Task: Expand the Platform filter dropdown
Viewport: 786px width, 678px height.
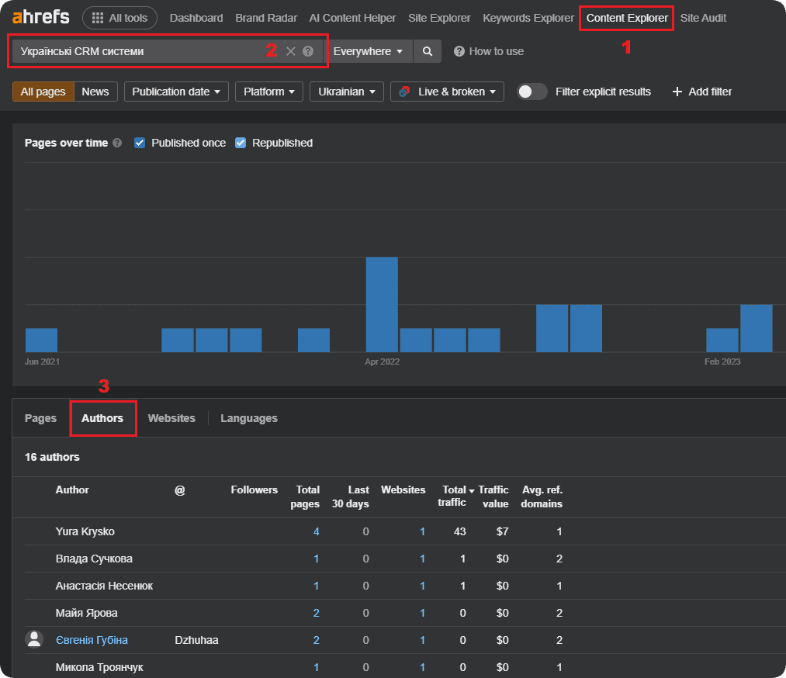Action: [269, 92]
